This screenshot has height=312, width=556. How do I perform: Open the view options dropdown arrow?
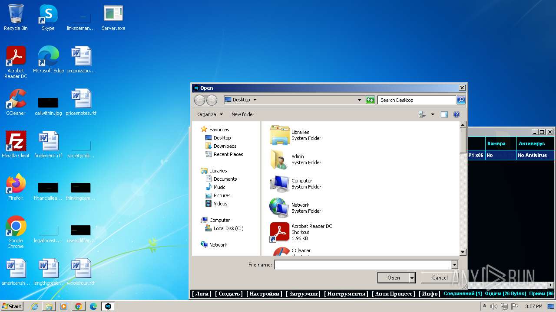tap(433, 114)
